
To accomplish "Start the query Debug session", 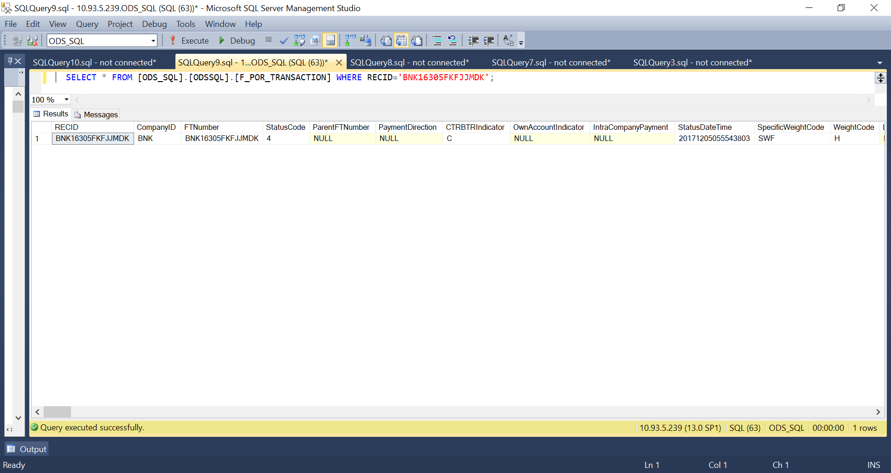I will (x=237, y=40).
